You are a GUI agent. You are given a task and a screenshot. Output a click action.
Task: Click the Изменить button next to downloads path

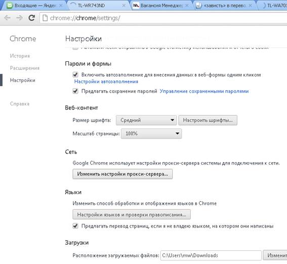(275, 255)
